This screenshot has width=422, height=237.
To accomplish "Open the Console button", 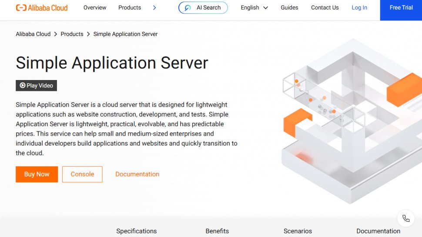I will (82, 174).
